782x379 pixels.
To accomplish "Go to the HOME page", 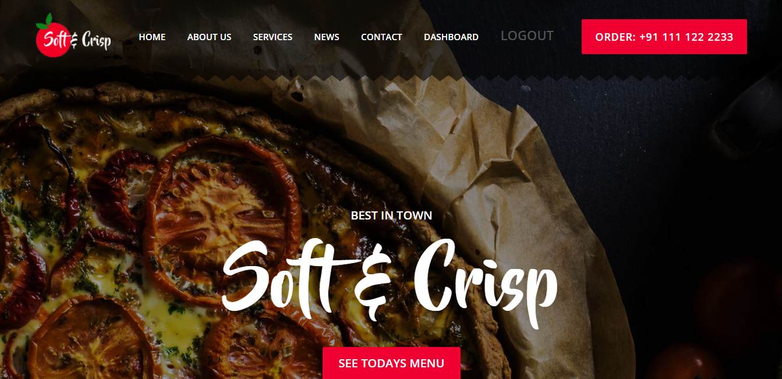I will pyautogui.click(x=152, y=37).
